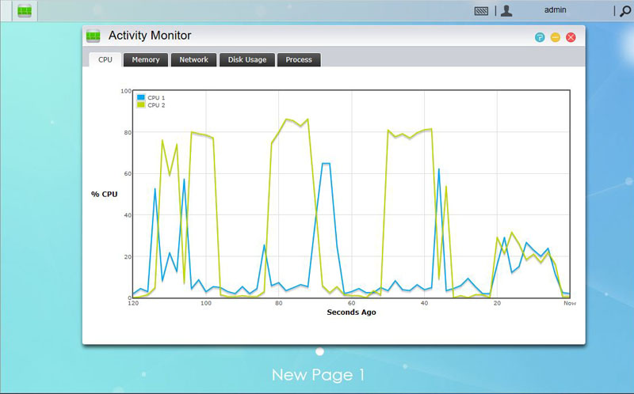634x394 pixels.
Task: Click the % CPU axis label
Action: pyautogui.click(x=105, y=194)
